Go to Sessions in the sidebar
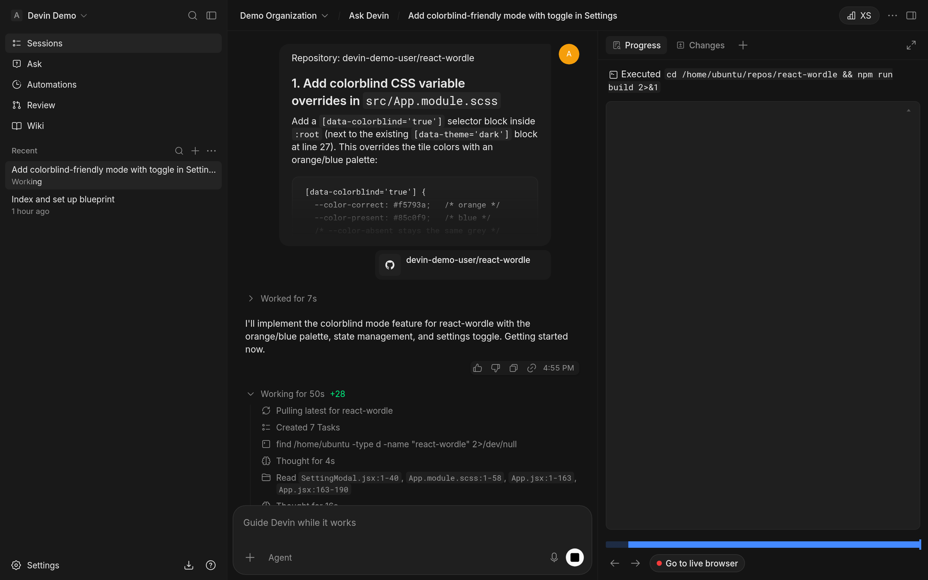The width and height of the screenshot is (928, 580). (x=113, y=43)
